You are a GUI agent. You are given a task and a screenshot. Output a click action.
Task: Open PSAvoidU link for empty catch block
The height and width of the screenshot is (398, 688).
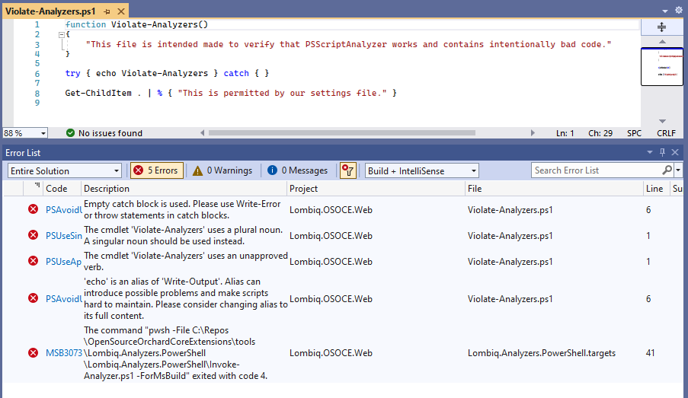point(64,210)
